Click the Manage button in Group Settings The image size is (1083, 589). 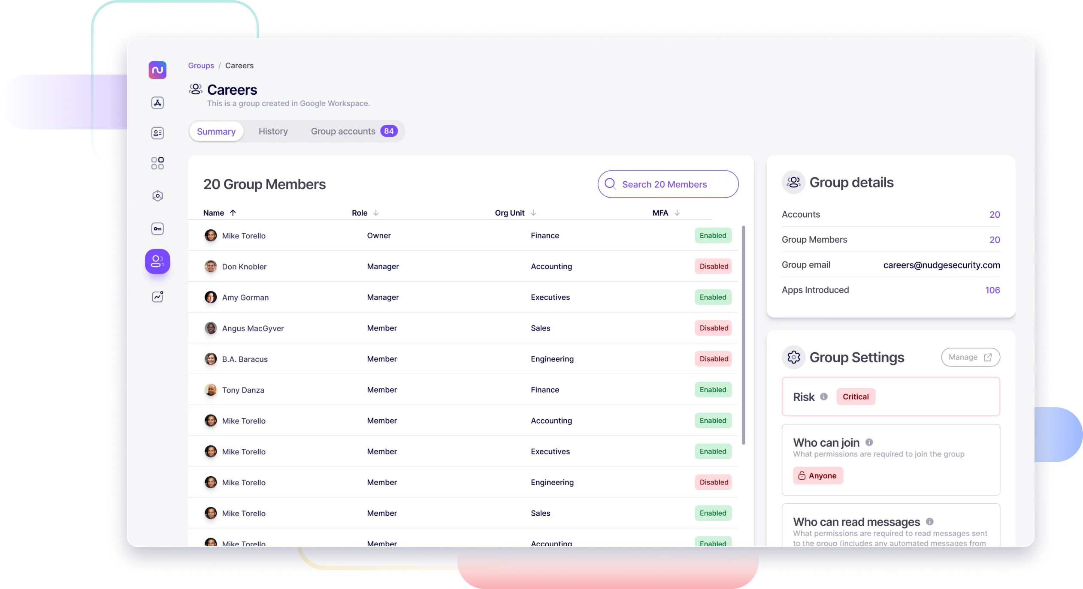(x=971, y=357)
